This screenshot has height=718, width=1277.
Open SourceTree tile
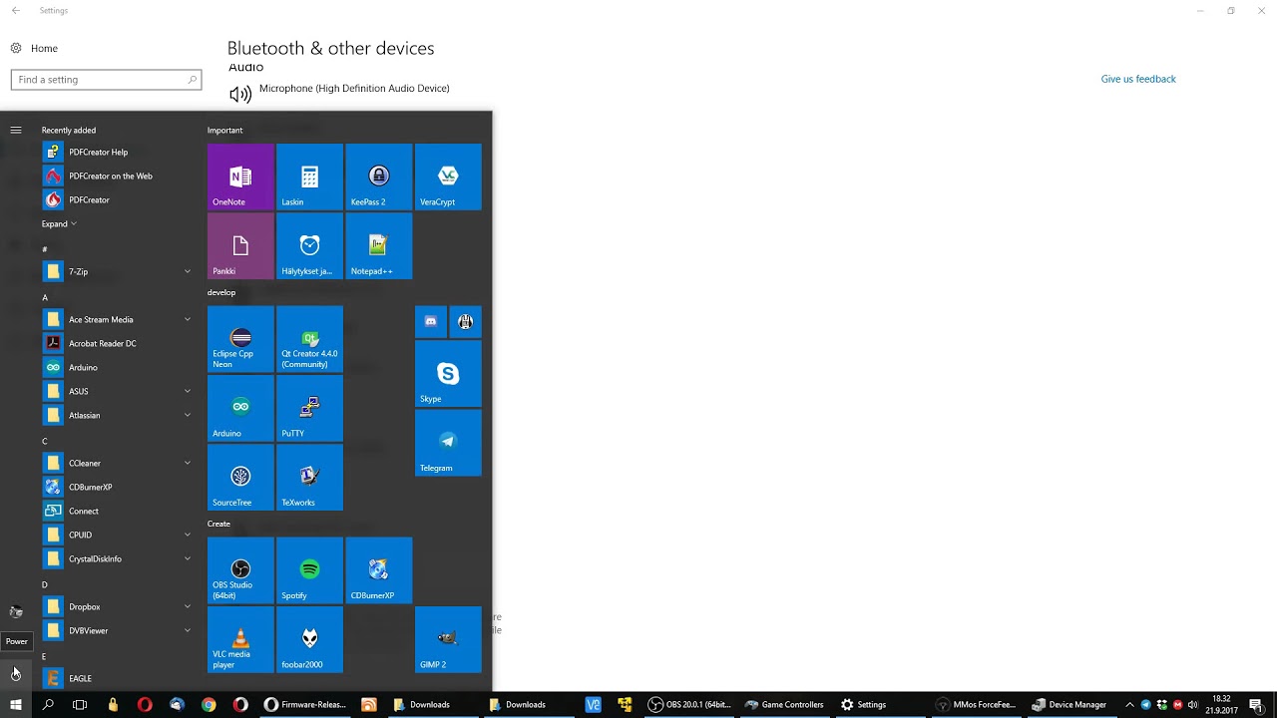[240, 477]
